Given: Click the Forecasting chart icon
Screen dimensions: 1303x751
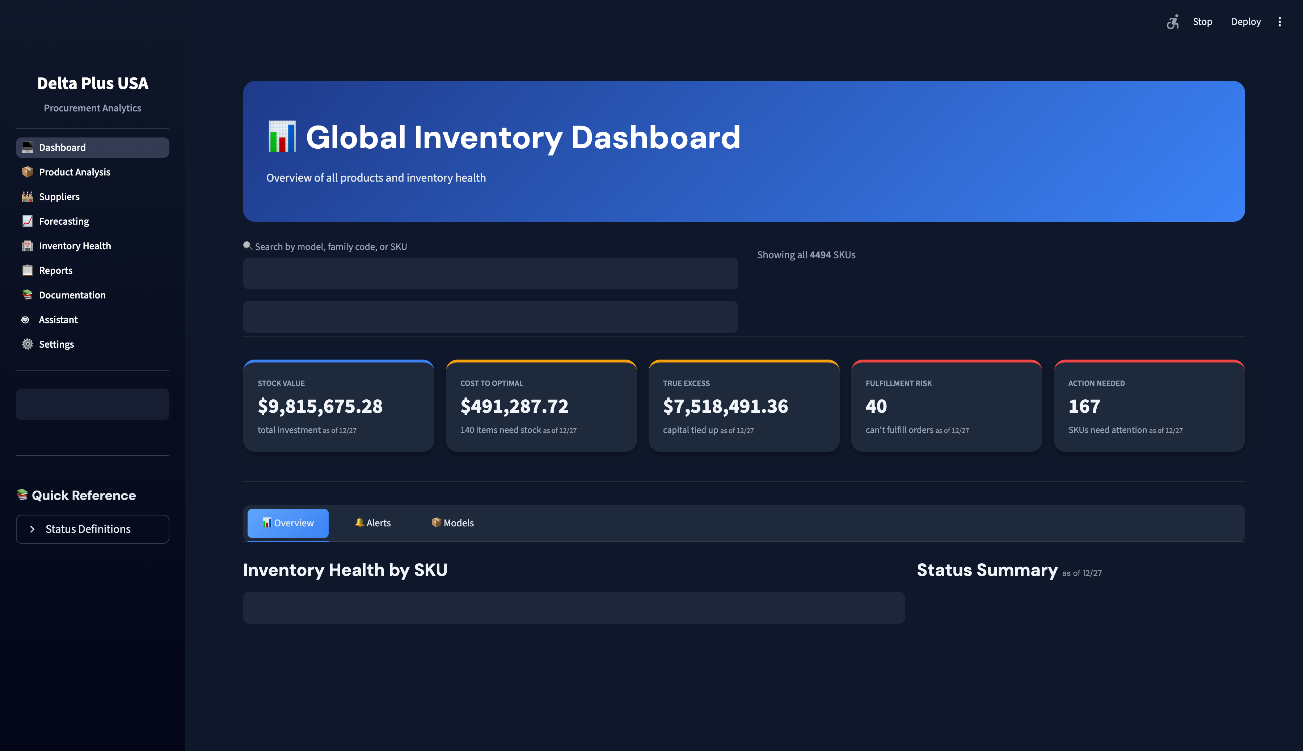Looking at the screenshot, I should 27,221.
